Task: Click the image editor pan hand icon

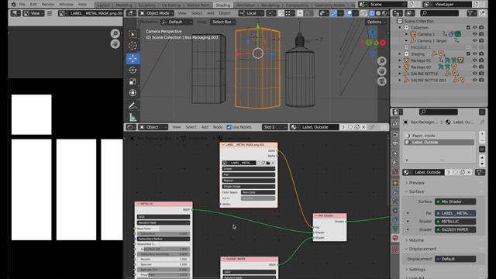Action: click(x=115, y=43)
